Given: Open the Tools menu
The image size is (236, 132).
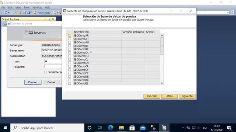Looking at the screenshot, I should click(27, 7).
